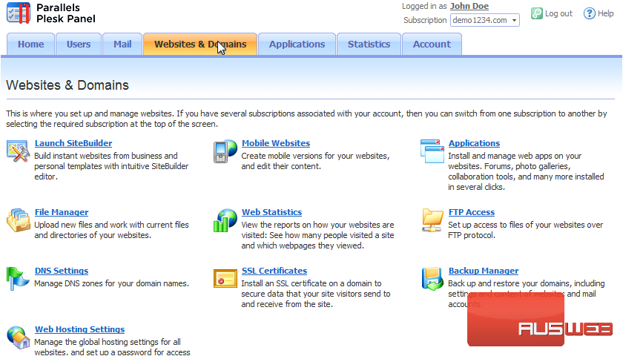623x356 pixels.
Task: Click the Parallels Plesk Panel logo
Action: coord(50,13)
